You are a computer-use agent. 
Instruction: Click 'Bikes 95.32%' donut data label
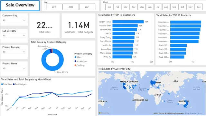pyautogui.click(x=62, y=72)
